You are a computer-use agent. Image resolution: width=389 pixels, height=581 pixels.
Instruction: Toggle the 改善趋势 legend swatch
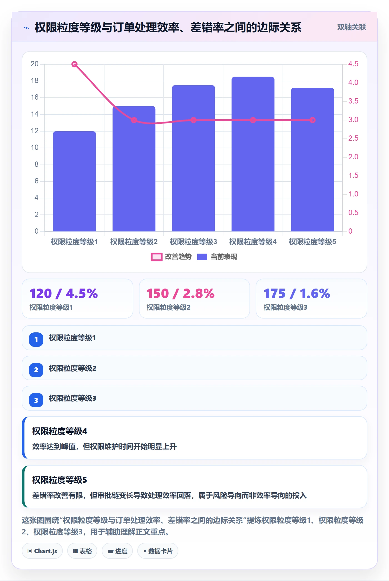coord(156,257)
